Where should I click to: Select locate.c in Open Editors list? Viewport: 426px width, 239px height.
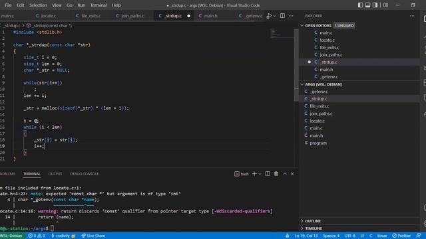point(359,40)
